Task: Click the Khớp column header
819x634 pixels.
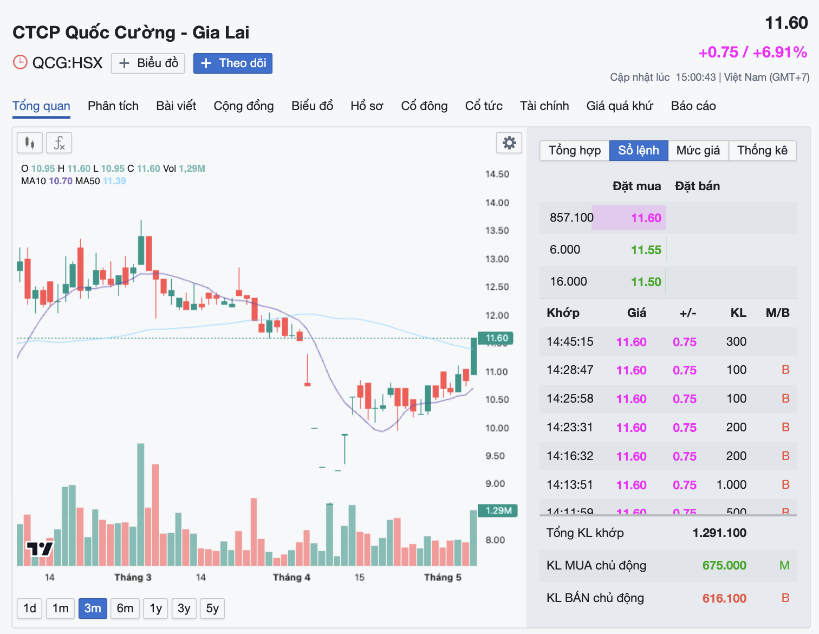Action: tap(563, 313)
